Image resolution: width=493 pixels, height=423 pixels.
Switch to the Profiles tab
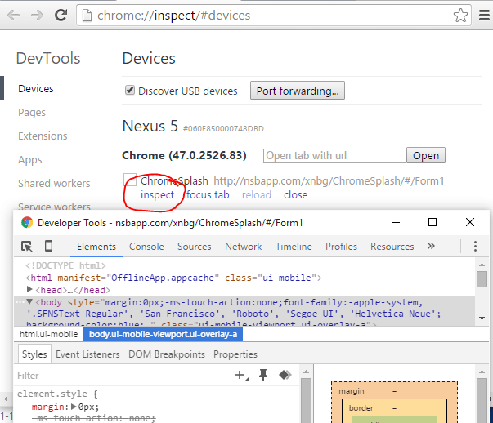point(341,247)
